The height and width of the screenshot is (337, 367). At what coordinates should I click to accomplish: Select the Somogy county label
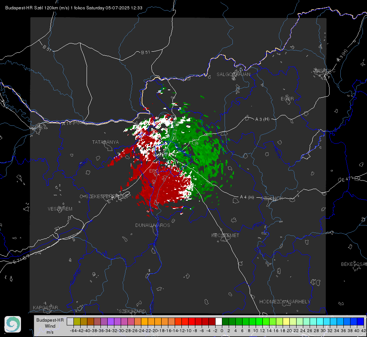[75, 276]
